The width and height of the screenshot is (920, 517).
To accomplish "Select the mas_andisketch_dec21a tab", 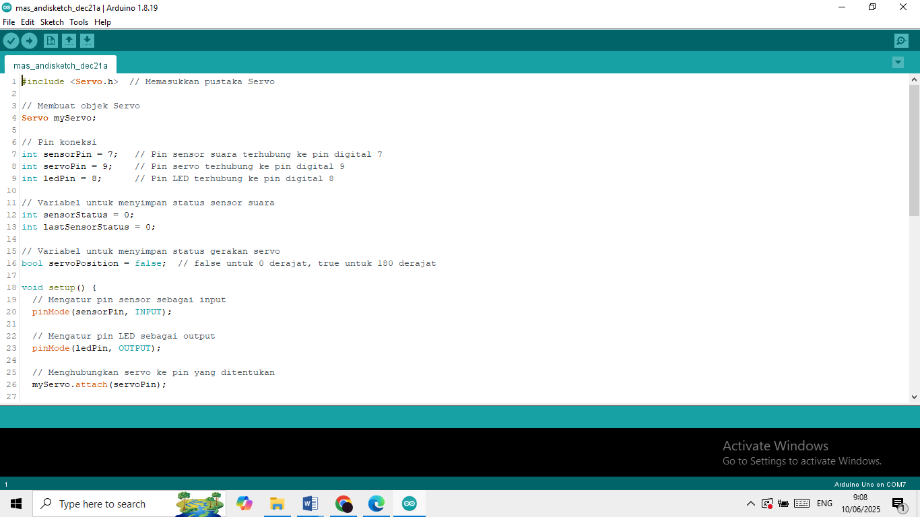I will pyautogui.click(x=61, y=66).
